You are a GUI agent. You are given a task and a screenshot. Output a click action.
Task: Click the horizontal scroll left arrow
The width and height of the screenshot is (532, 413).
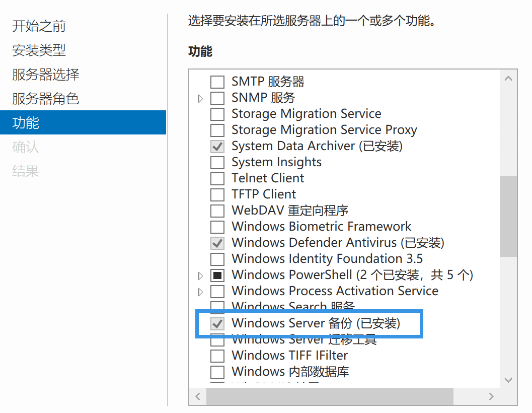pyautogui.click(x=198, y=396)
